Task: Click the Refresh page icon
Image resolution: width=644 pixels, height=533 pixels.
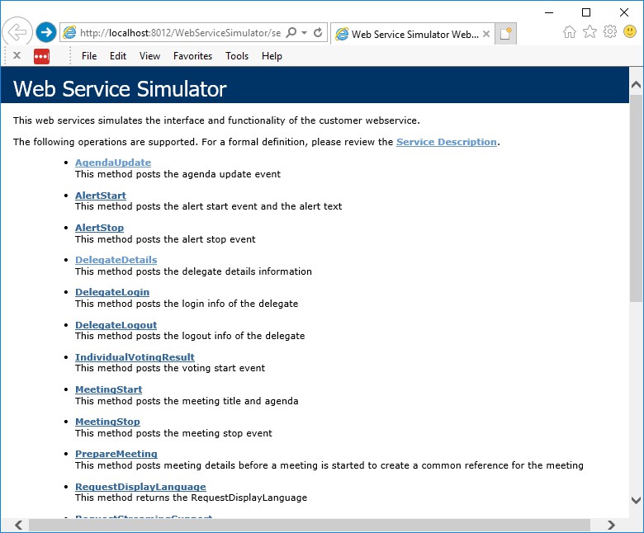Action: click(318, 32)
